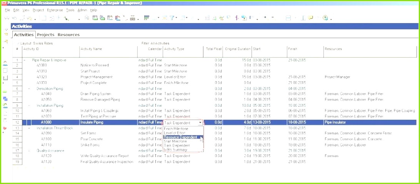
Task: Click the Print icon in the toolbar
Action: click(x=133, y=18)
